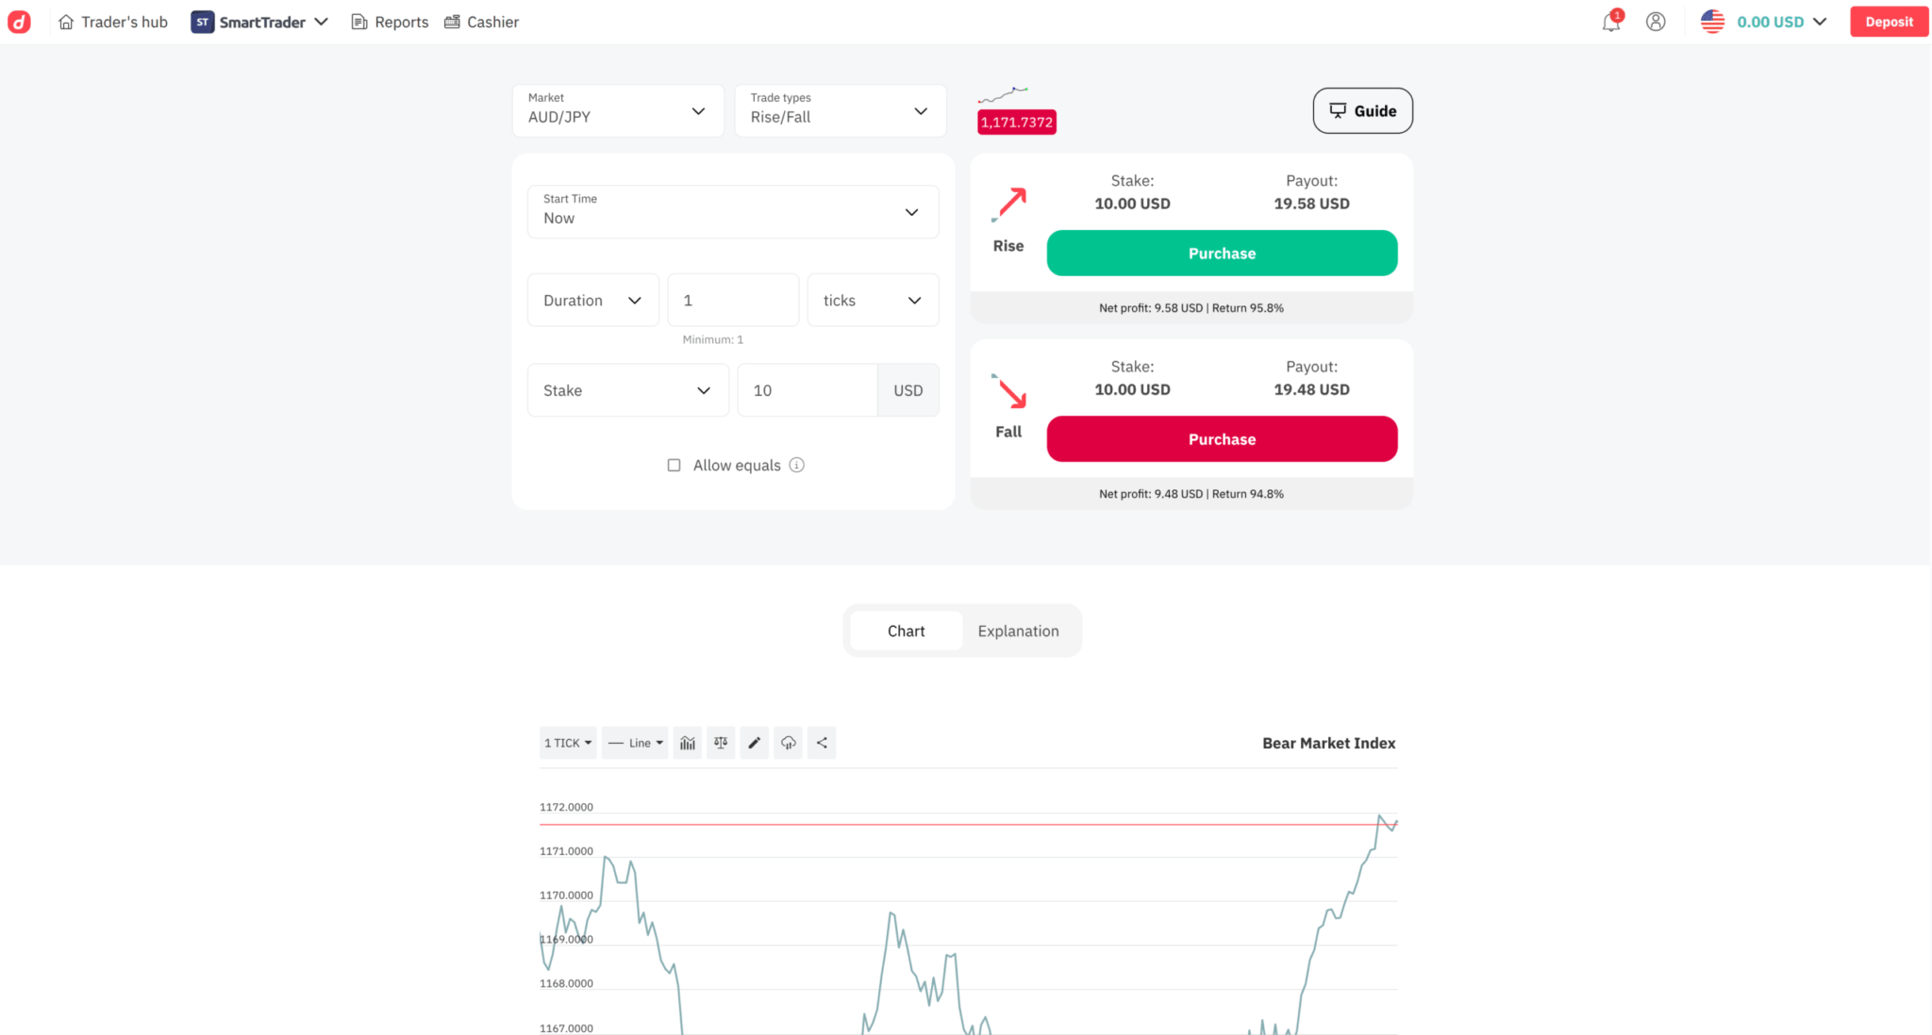The width and height of the screenshot is (1932, 1035).
Task: Switch to the Explanation tab
Action: (x=1018, y=631)
